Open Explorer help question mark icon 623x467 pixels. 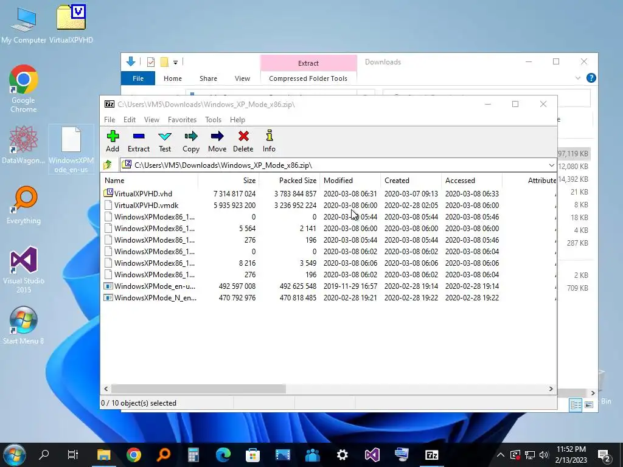click(x=591, y=78)
